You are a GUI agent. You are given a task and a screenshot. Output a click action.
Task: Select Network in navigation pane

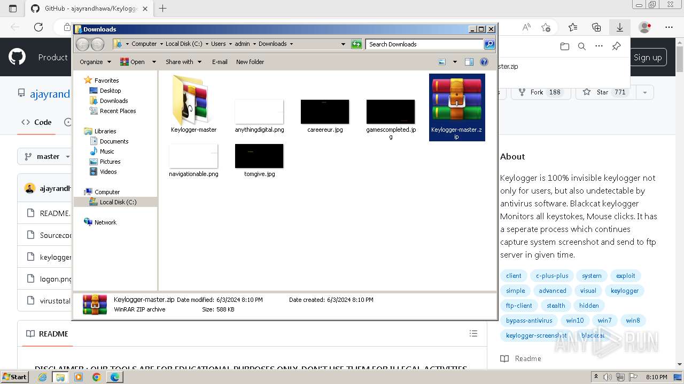(x=105, y=222)
